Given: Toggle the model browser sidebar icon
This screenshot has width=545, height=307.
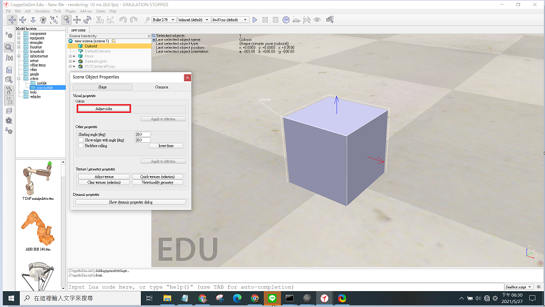Looking at the screenshot, I should [9, 90].
